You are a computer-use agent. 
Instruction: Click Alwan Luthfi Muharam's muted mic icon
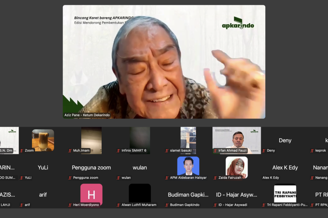point(118,205)
